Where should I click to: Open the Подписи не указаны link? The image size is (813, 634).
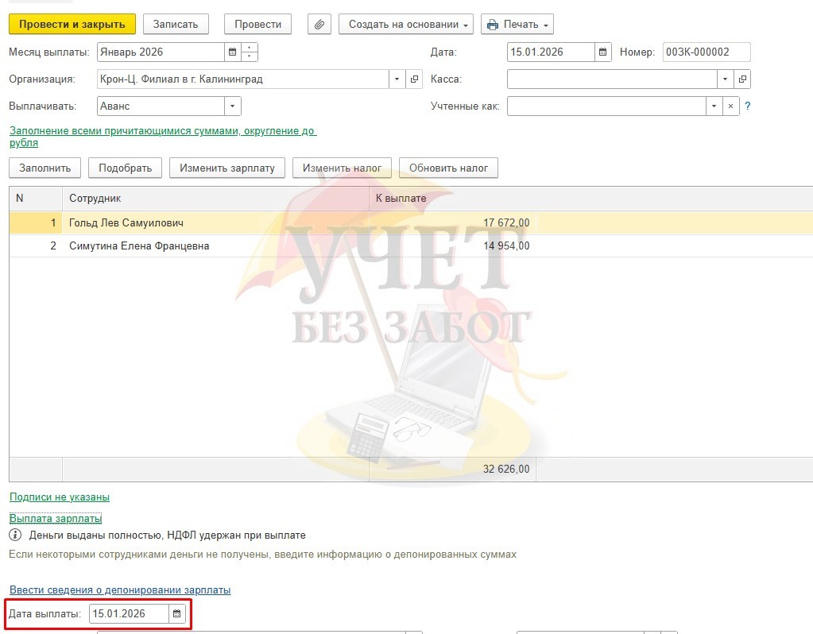pos(60,497)
